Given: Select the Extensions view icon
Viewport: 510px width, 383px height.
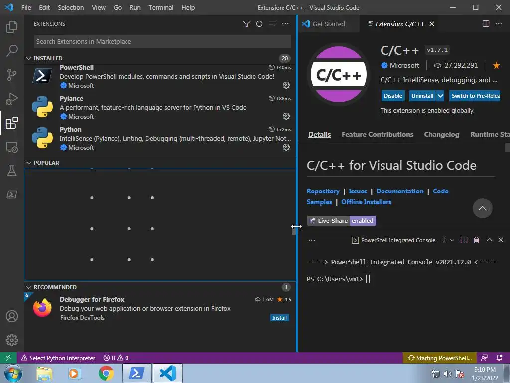Looking at the screenshot, I should tap(12, 123).
